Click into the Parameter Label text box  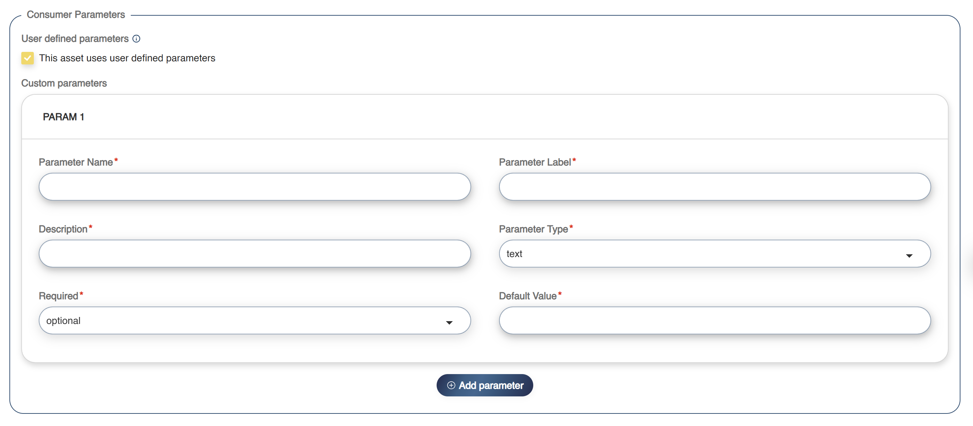click(714, 187)
